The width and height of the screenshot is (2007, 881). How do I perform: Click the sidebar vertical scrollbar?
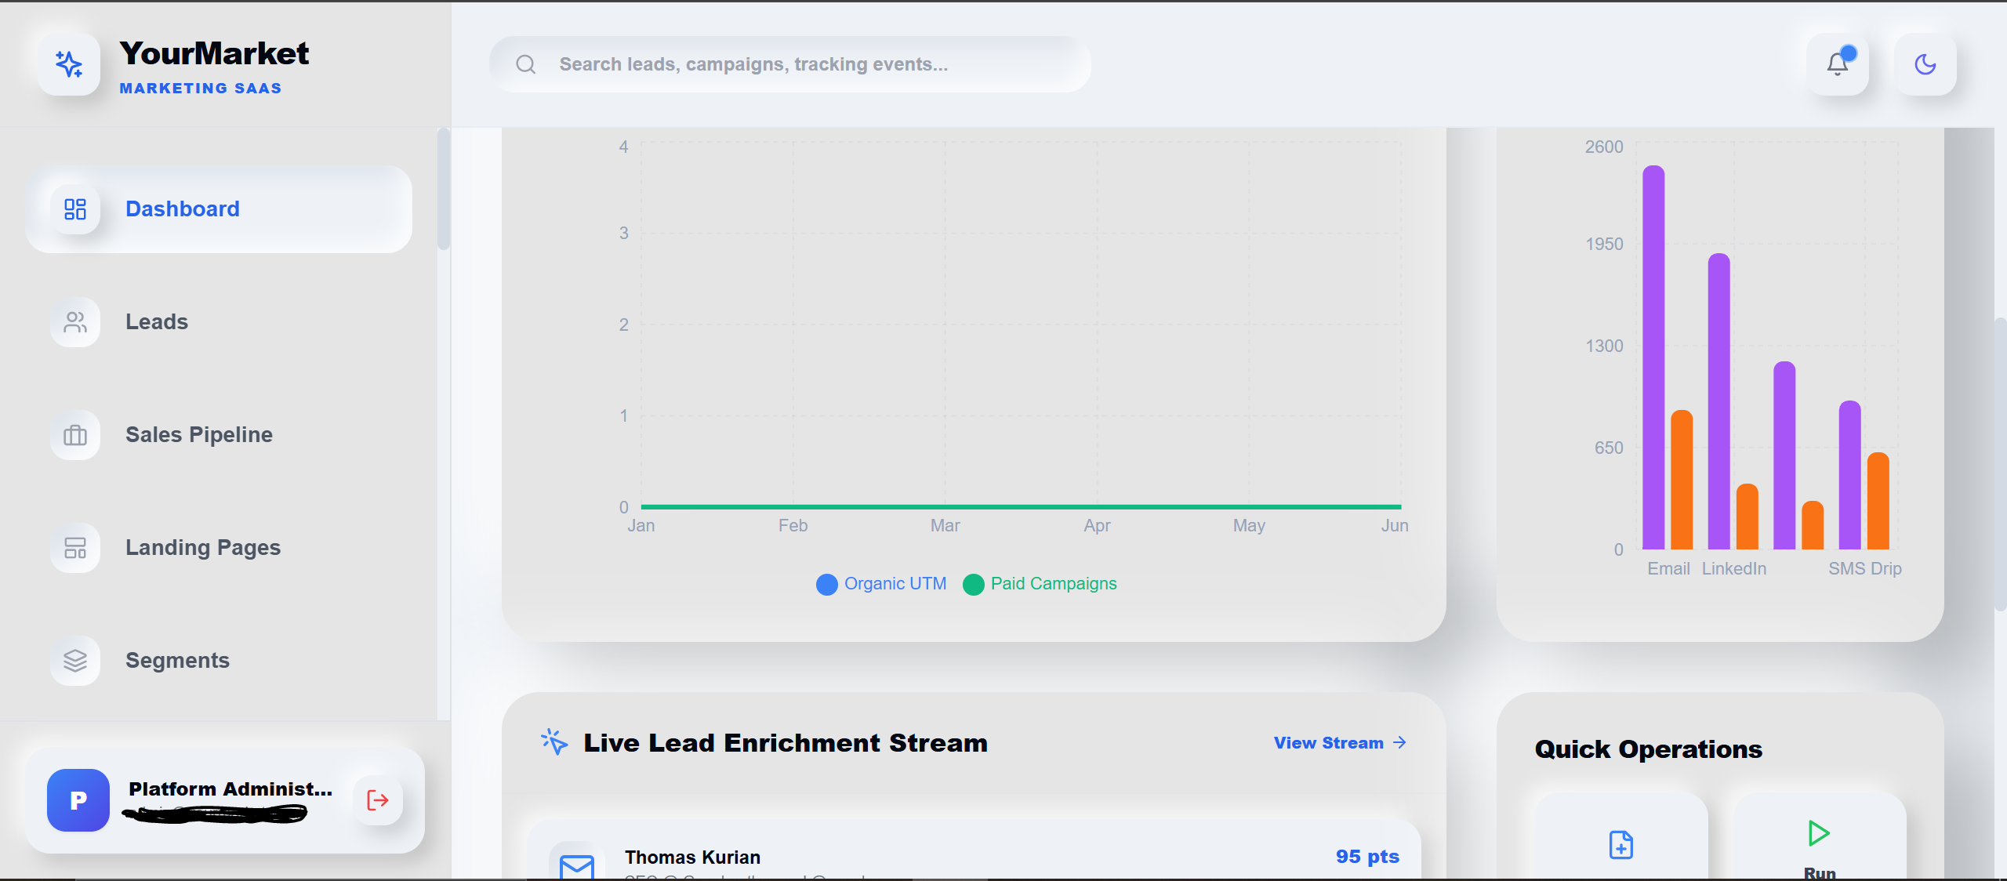tap(444, 189)
